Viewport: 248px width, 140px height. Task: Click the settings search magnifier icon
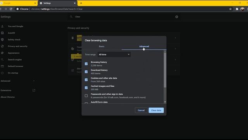71,17
